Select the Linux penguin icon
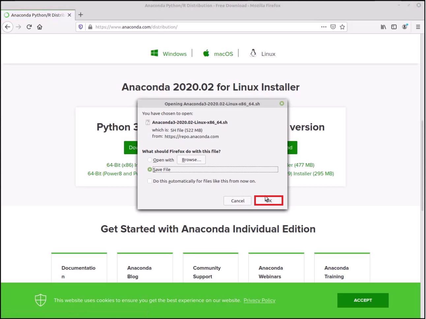Image resolution: width=426 pixels, height=319 pixels. point(253,53)
